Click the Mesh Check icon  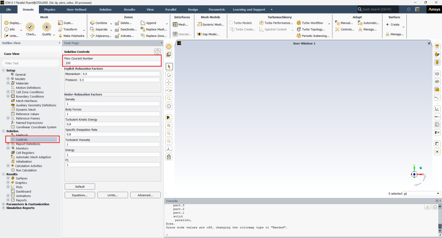pos(30,27)
